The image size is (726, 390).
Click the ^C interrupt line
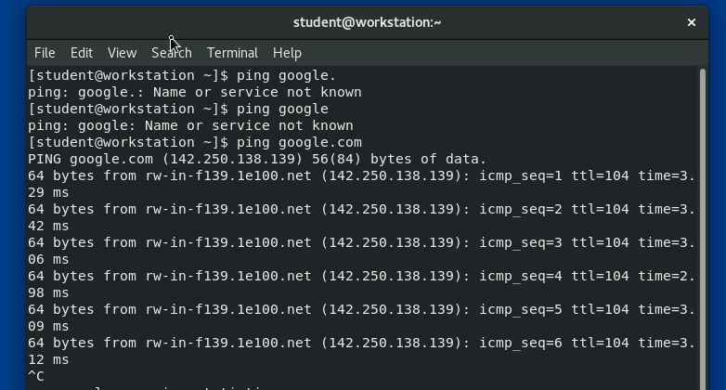coord(36,376)
